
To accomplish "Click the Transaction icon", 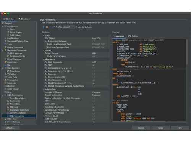I will 5,80.
